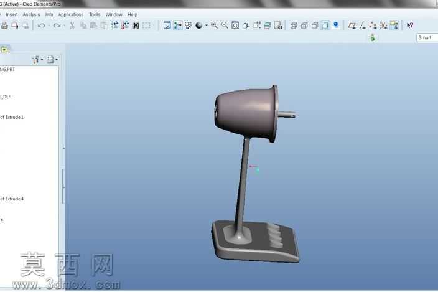This screenshot has height=292, width=438.
Task: Open the Analysis menu
Action: (x=31, y=14)
